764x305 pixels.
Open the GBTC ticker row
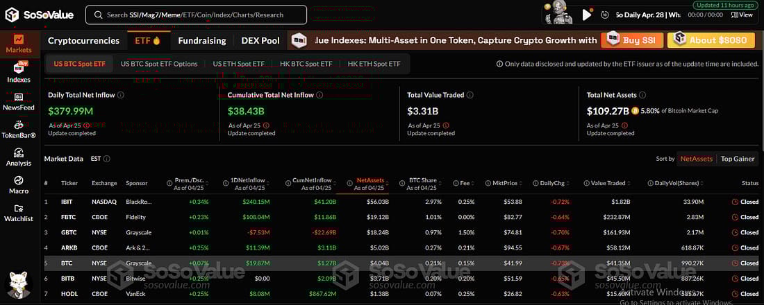click(x=401, y=232)
